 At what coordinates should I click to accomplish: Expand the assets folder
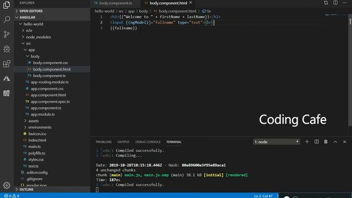click(x=52, y=121)
